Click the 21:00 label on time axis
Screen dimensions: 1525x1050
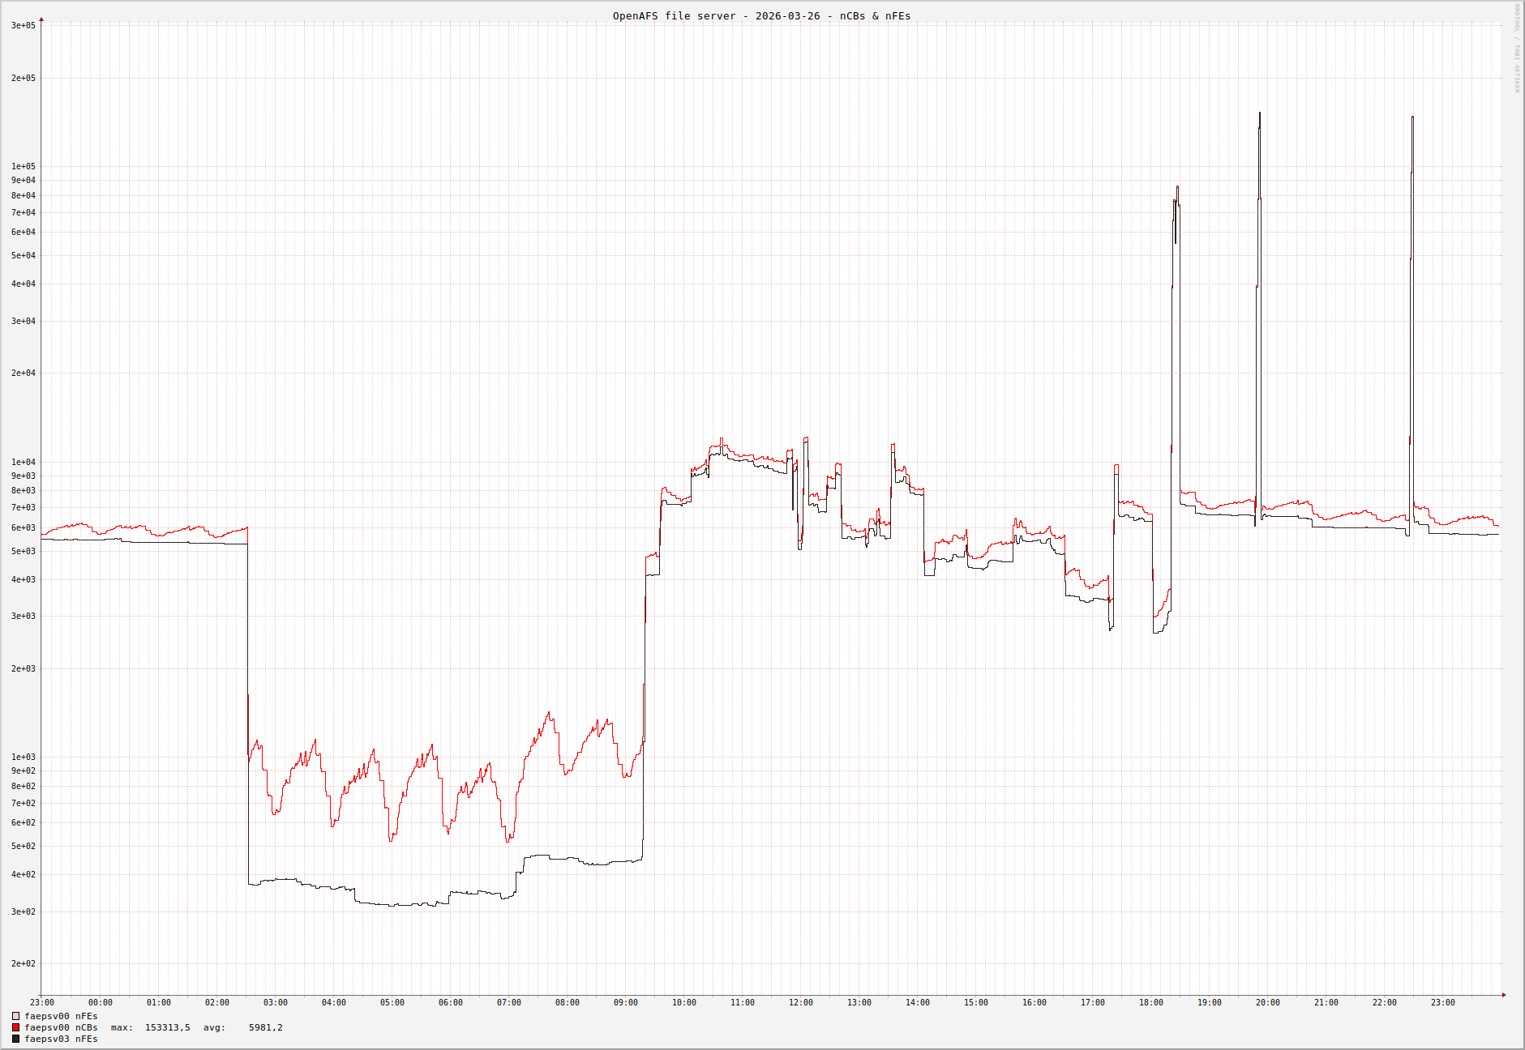click(1326, 1003)
